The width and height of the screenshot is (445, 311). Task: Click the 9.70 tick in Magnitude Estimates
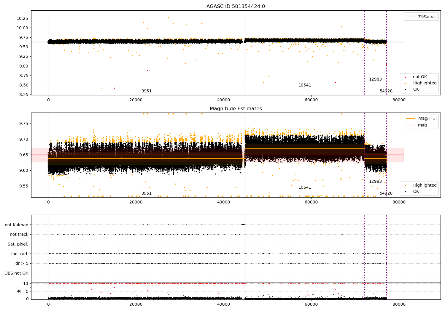23,139
